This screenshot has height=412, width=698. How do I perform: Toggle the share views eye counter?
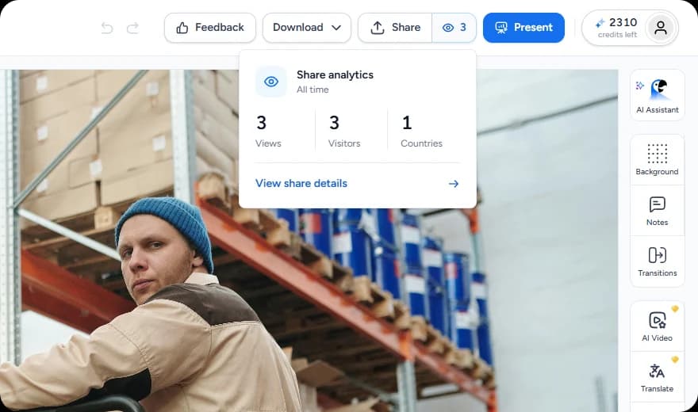454,28
